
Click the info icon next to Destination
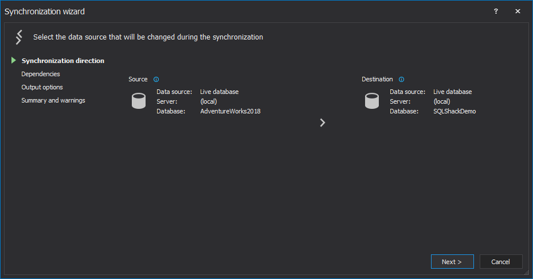pyautogui.click(x=401, y=80)
